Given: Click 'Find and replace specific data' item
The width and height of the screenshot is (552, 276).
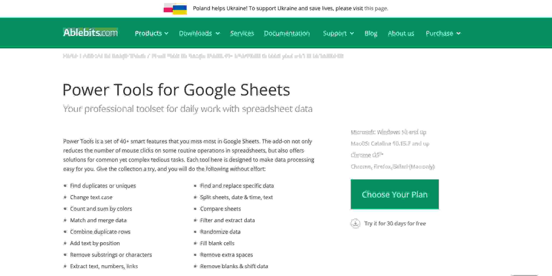Looking at the screenshot, I should [x=237, y=186].
